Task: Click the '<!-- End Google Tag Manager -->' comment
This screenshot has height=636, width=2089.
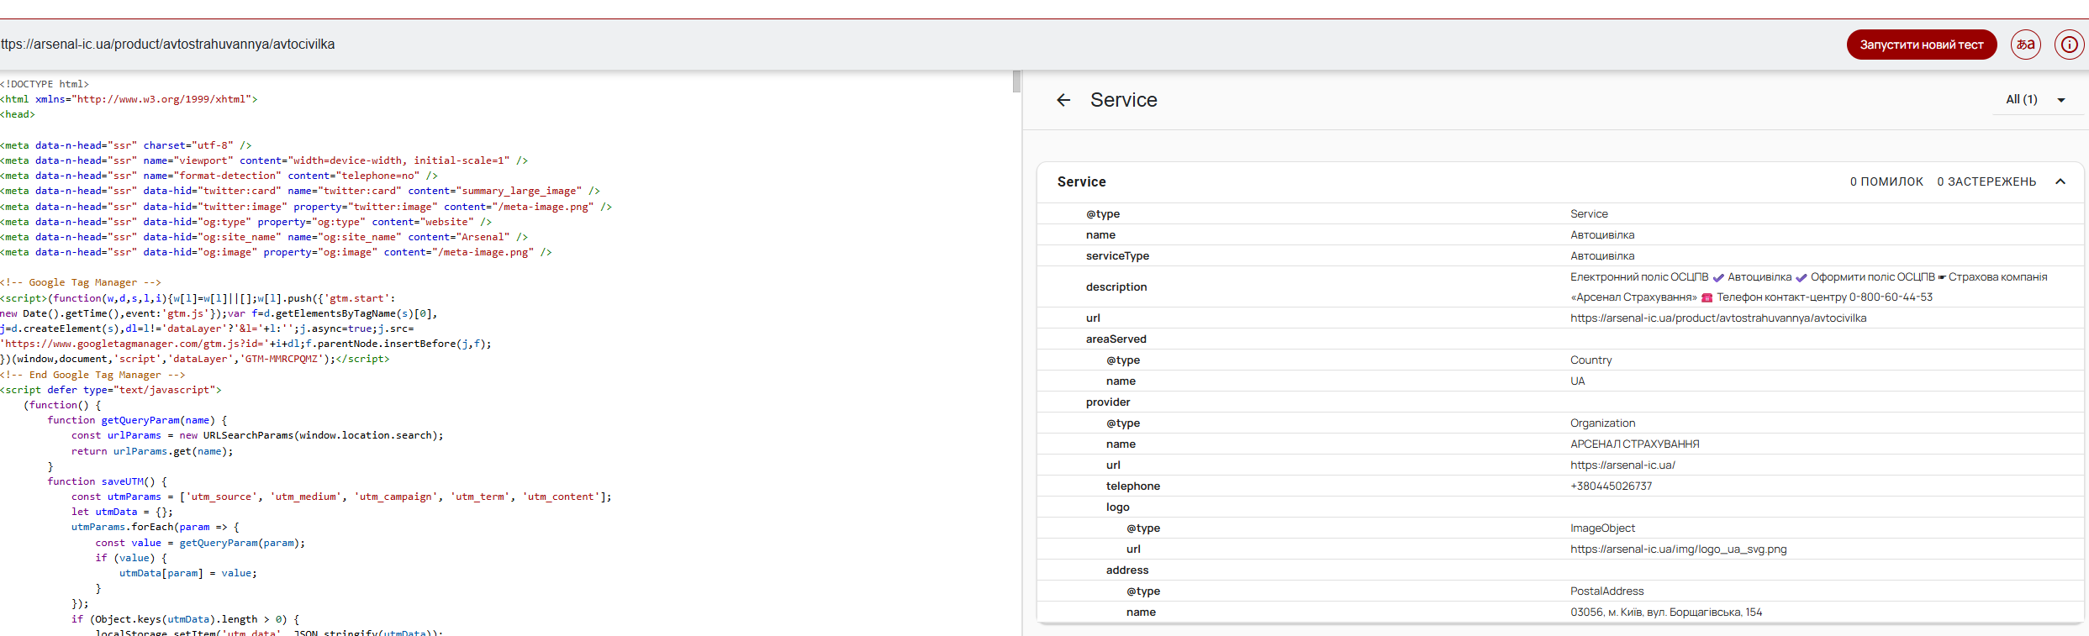Action: [92, 375]
